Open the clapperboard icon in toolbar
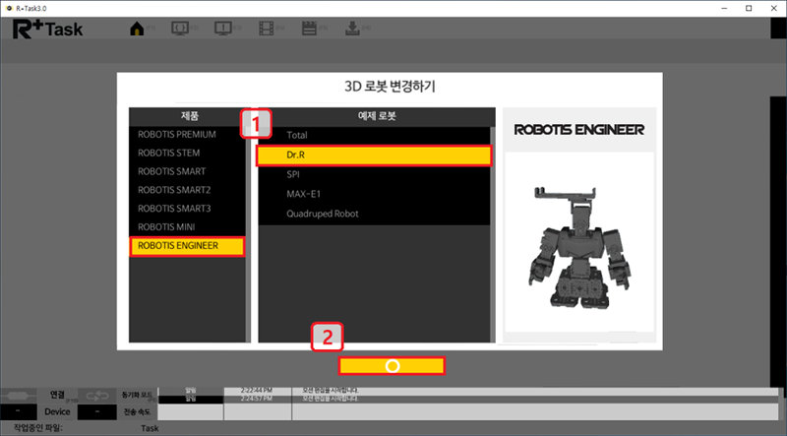The height and width of the screenshot is (436, 787). 309,28
